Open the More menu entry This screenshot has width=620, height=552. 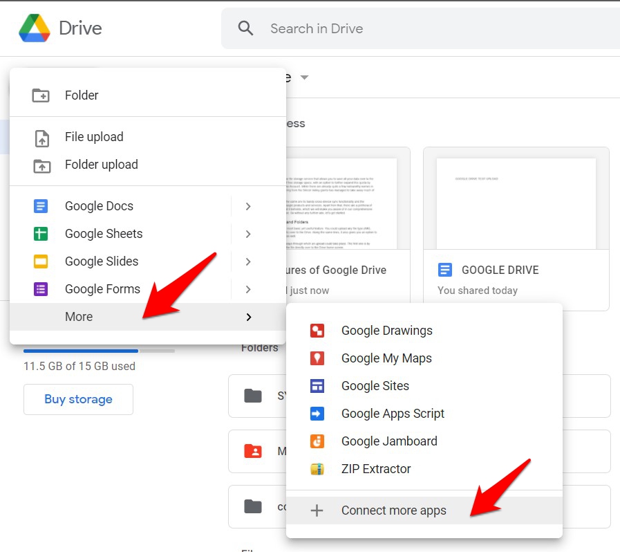tap(147, 317)
